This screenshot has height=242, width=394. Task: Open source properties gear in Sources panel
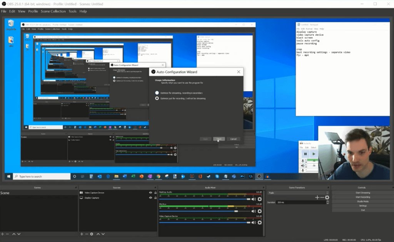pyautogui.click(x=92, y=234)
